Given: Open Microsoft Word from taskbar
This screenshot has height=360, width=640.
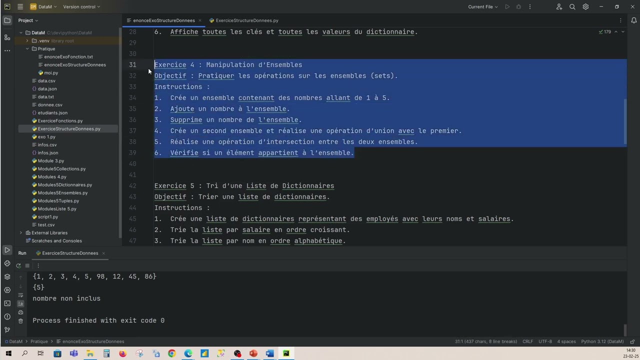Looking at the screenshot, I should pos(269,353).
